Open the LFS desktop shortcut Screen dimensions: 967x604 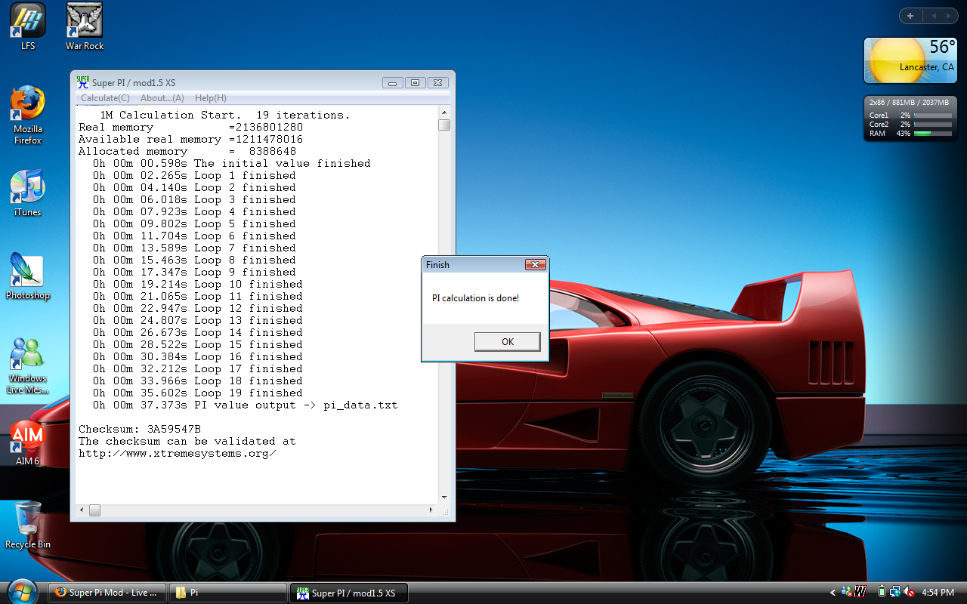coord(28,26)
